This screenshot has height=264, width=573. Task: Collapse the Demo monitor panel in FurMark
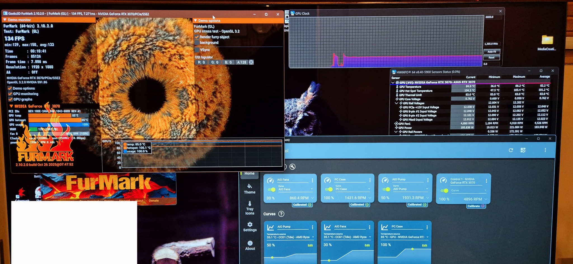tap(5, 20)
